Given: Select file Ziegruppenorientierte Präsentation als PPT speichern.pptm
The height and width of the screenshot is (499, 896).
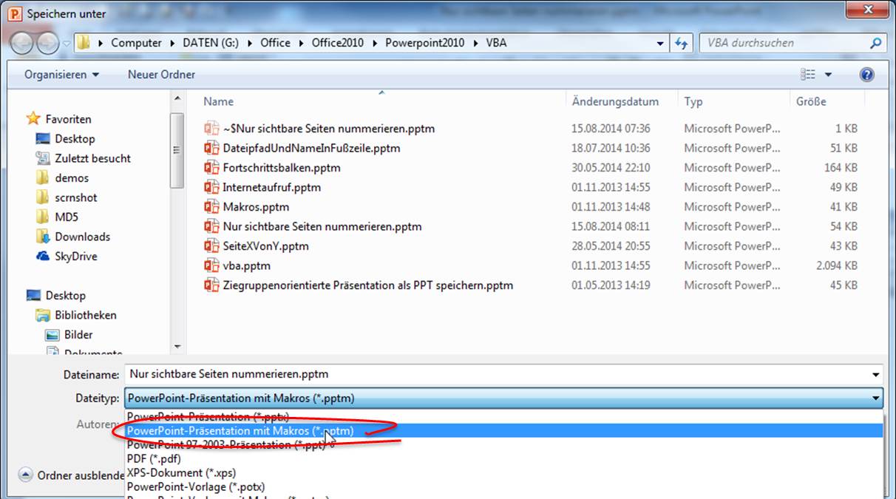Looking at the screenshot, I should click(368, 285).
